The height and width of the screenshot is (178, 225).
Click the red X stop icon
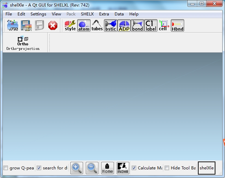coord(53,25)
